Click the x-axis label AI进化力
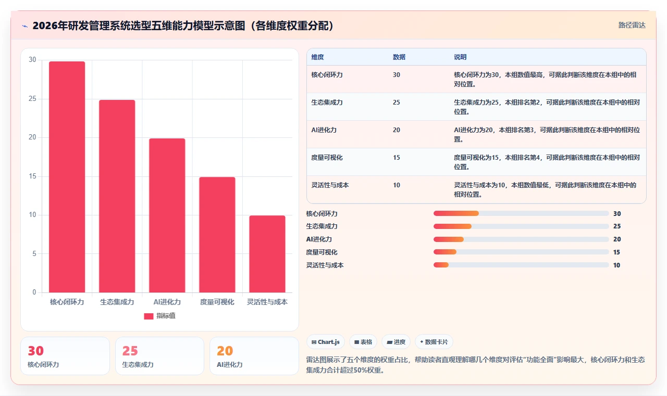 [x=167, y=302]
